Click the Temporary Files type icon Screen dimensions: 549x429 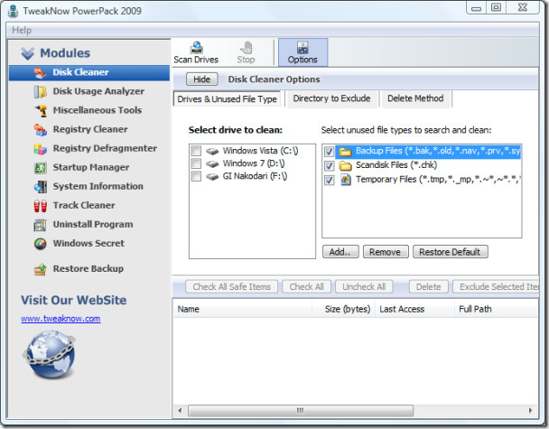coord(346,180)
